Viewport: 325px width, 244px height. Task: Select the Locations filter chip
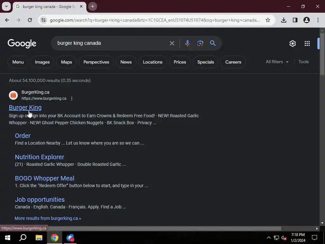coord(153,62)
